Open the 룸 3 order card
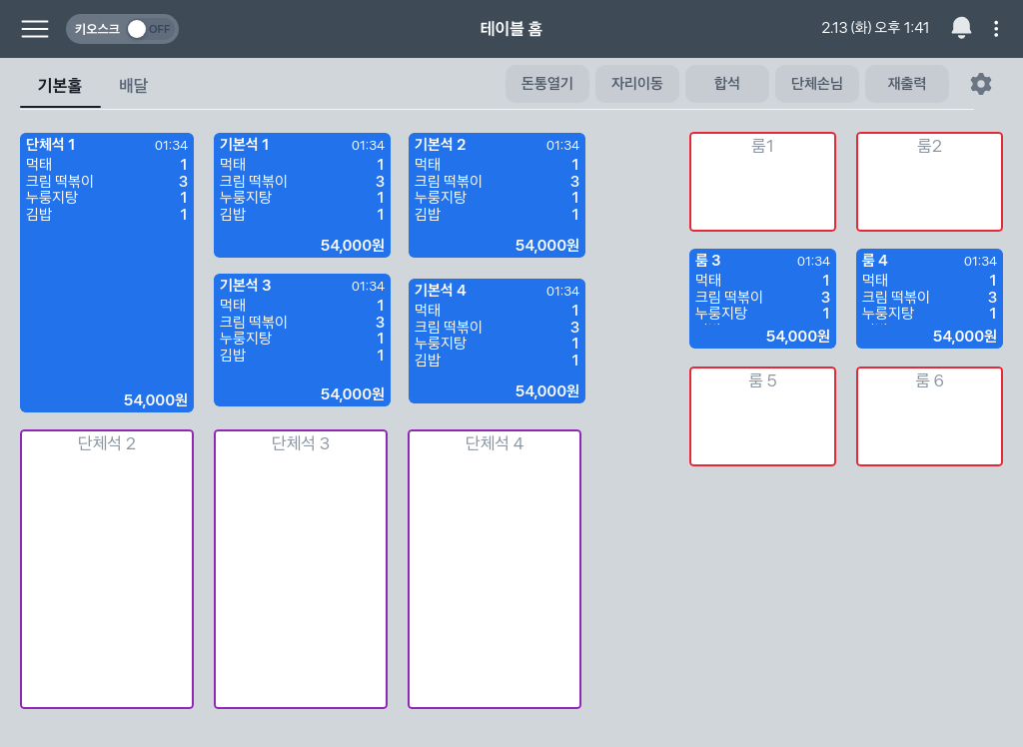Viewport: 1023px width, 747px height. 762,299
